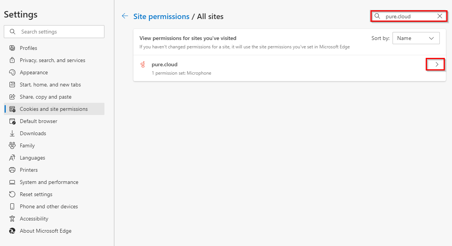Click the pure.cloud site favicon
452x246 pixels.
click(143, 65)
